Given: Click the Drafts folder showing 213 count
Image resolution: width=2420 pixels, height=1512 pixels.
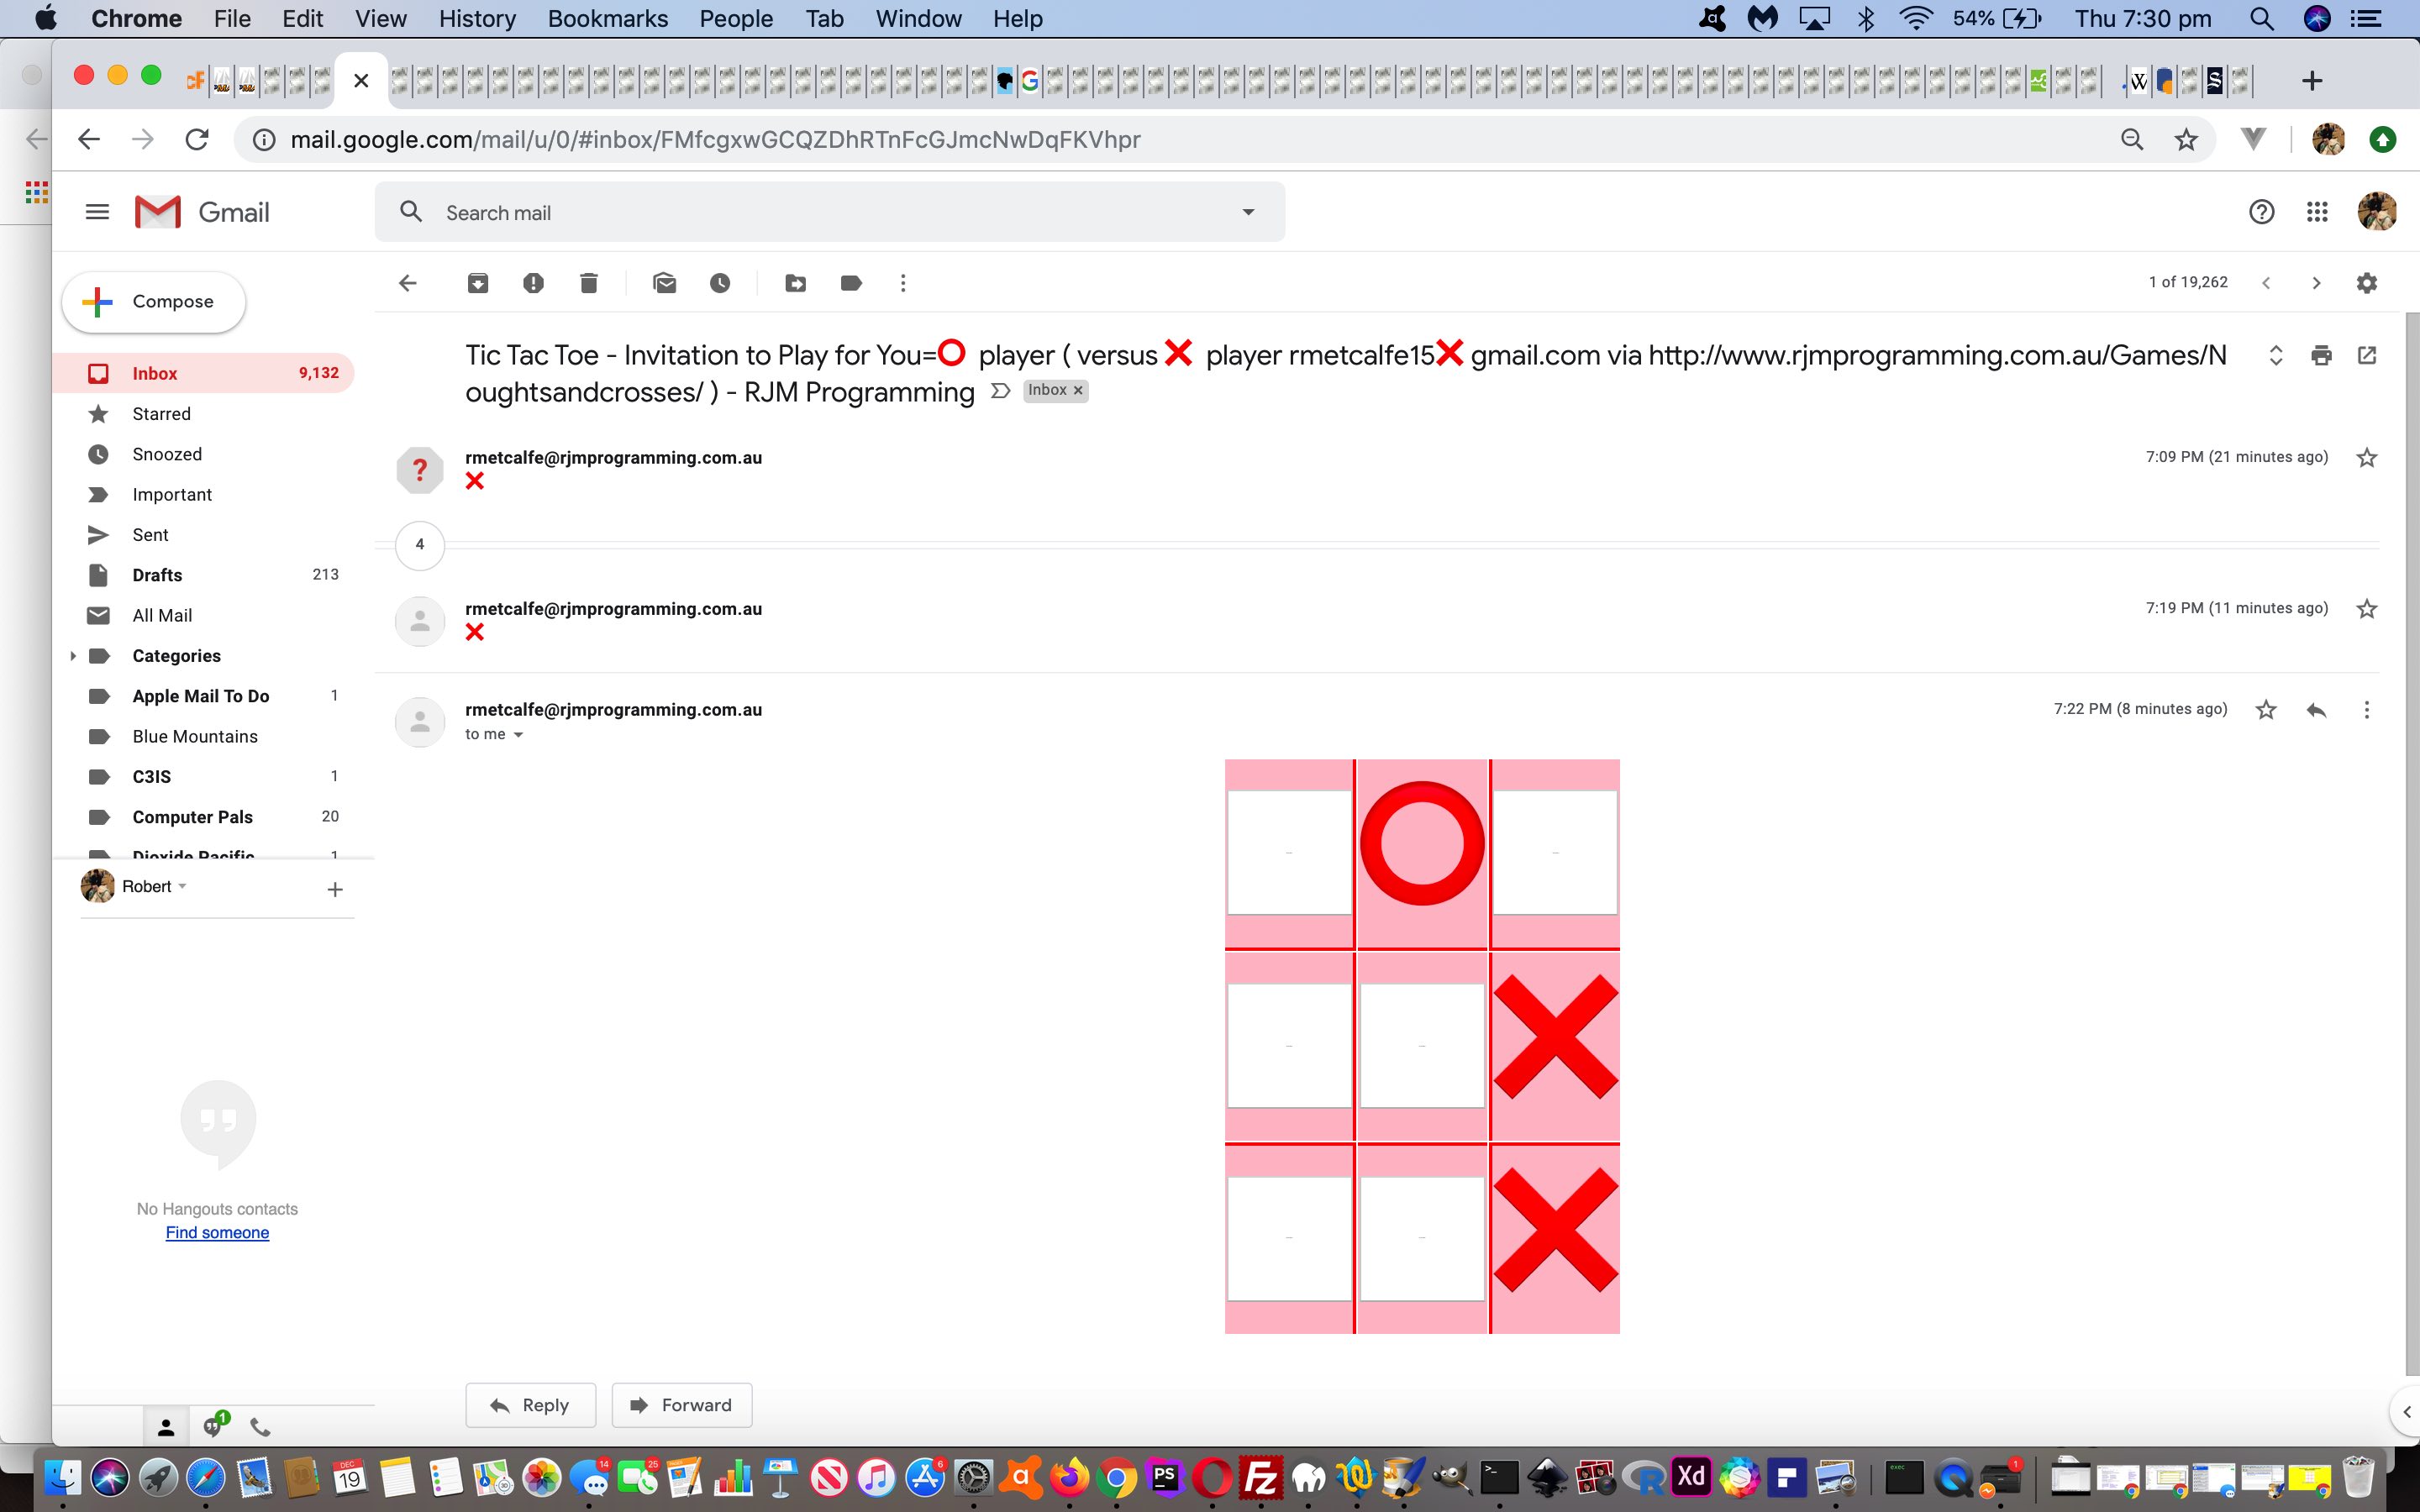Looking at the screenshot, I should pyautogui.click(x=157, y=573).
